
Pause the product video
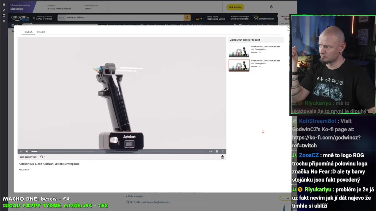point(21,152)
